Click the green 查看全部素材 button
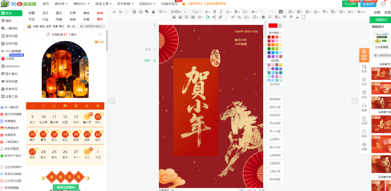Viewport: 391px width, 191px height. coord(66,187)
